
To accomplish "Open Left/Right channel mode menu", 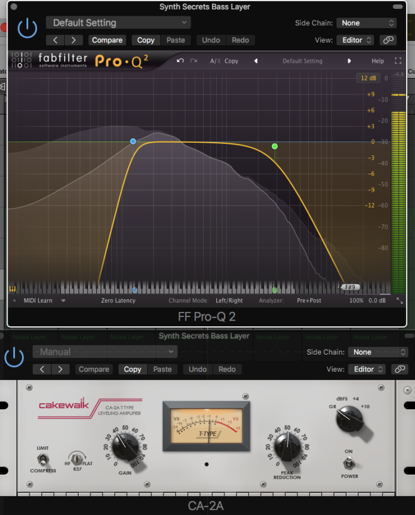I will click(229, 301).
